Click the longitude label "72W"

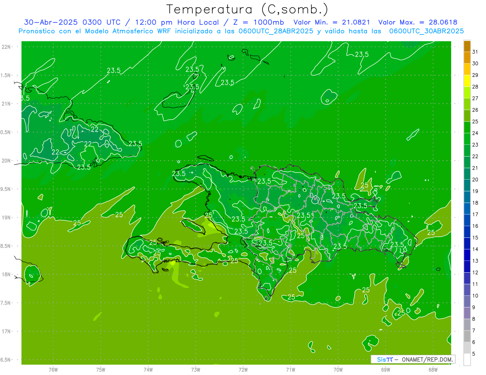243,370
